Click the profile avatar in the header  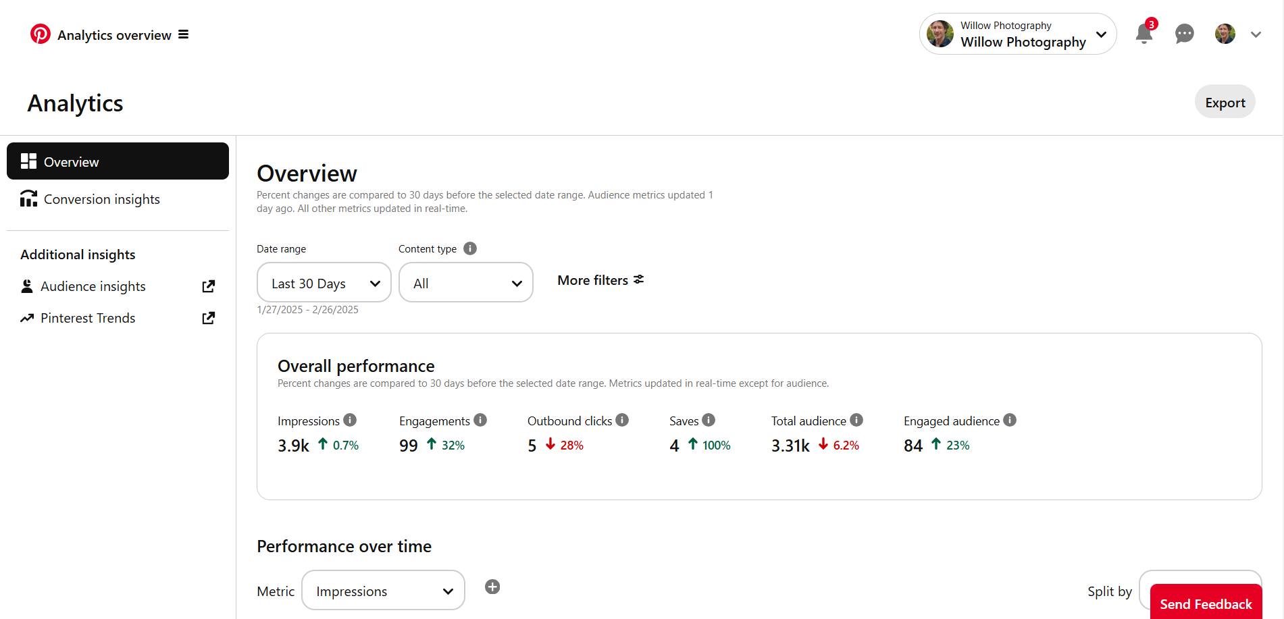[x=1225, y=34]
